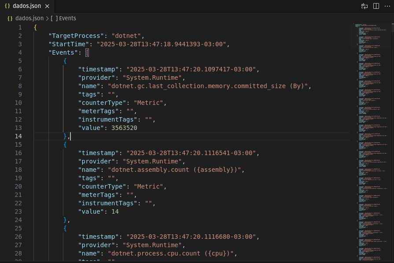
Task: Click the JSON braces icon in the breadcrumb
Action: [x=10, y=19]
